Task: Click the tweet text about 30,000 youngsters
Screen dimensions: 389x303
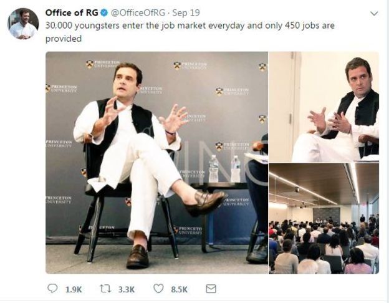Action: tap(187, 27)
